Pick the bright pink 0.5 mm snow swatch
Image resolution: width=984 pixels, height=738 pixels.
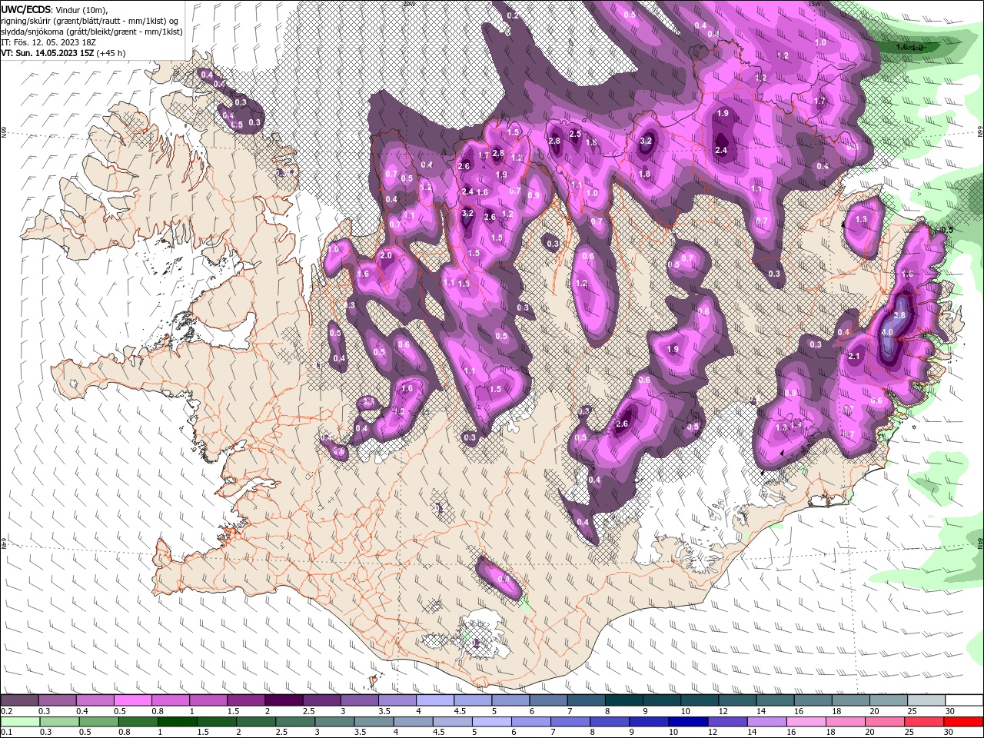pyautogui.click(x=132, y=700)
